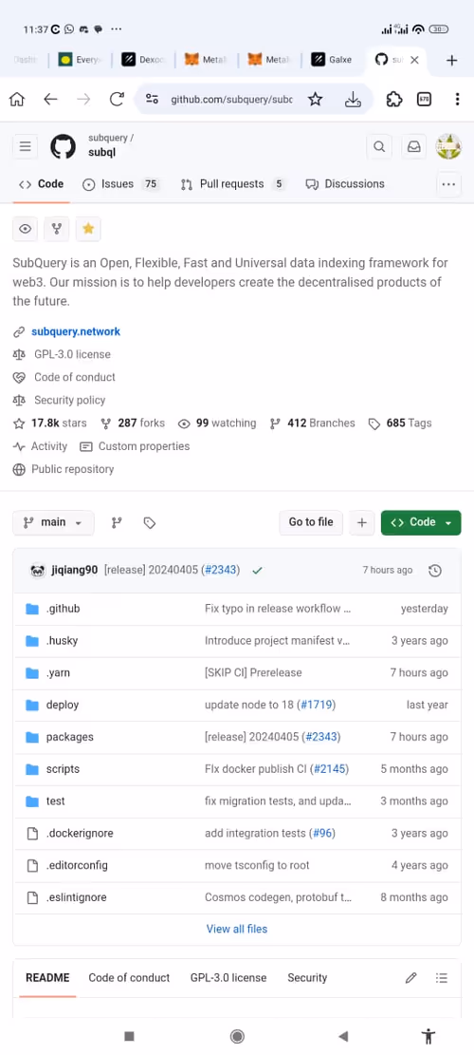Open branches icon beside main dropdown
This screenshot has width=474, height=1055.
tap(117, 523)
